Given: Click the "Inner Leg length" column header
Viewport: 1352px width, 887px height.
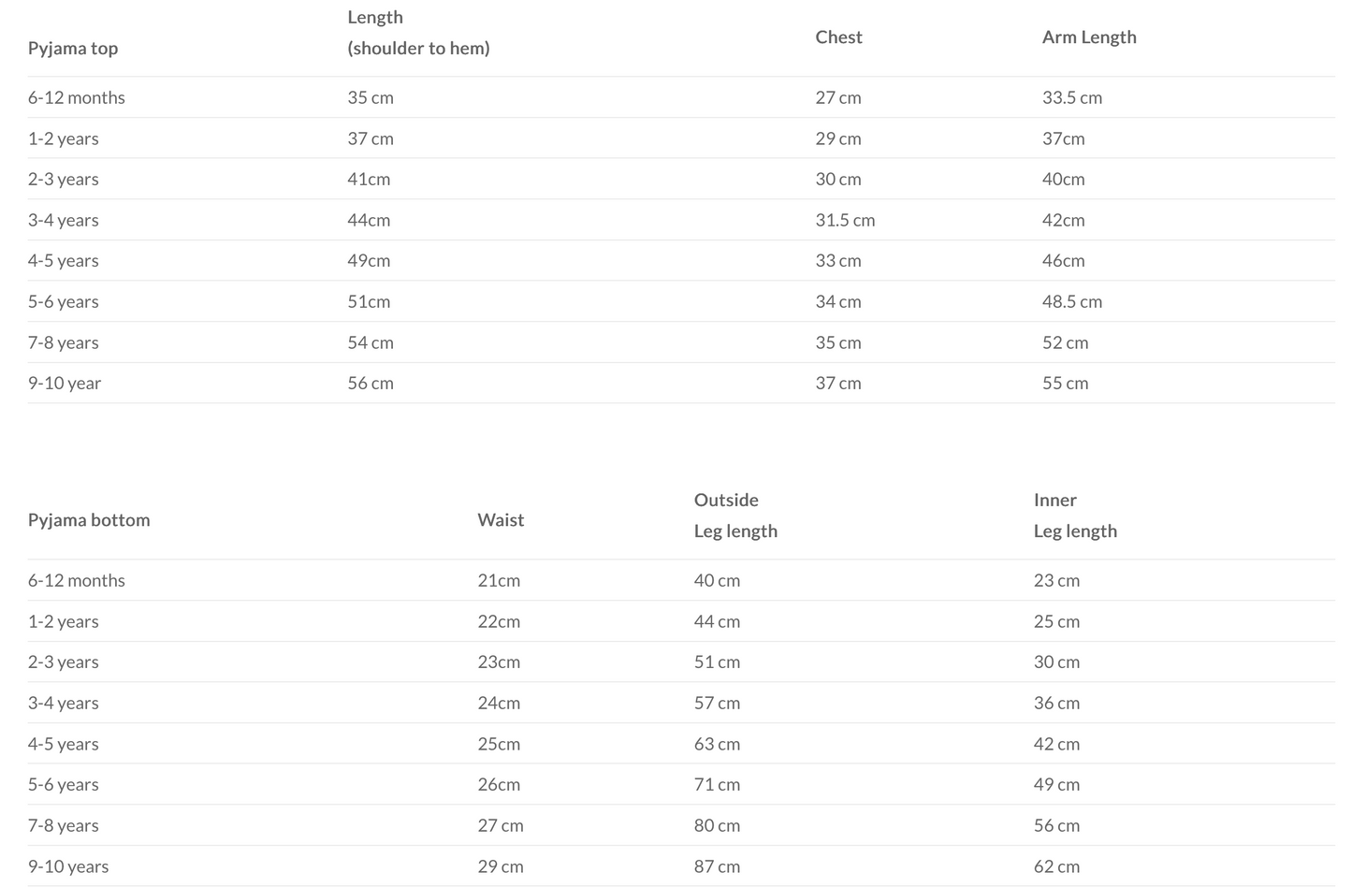Looking at the screenshot, I should (1075, 516).
